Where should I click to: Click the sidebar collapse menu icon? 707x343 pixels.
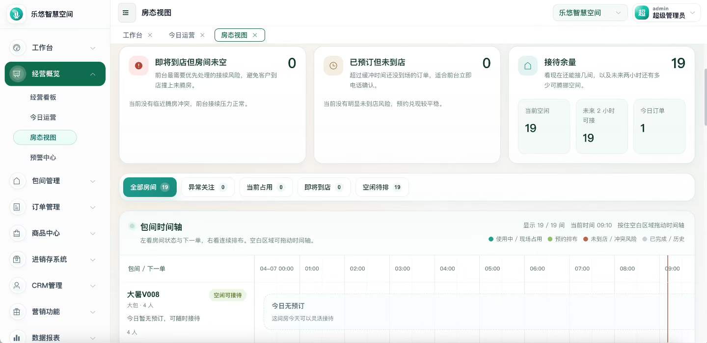(x=127, y=13)
